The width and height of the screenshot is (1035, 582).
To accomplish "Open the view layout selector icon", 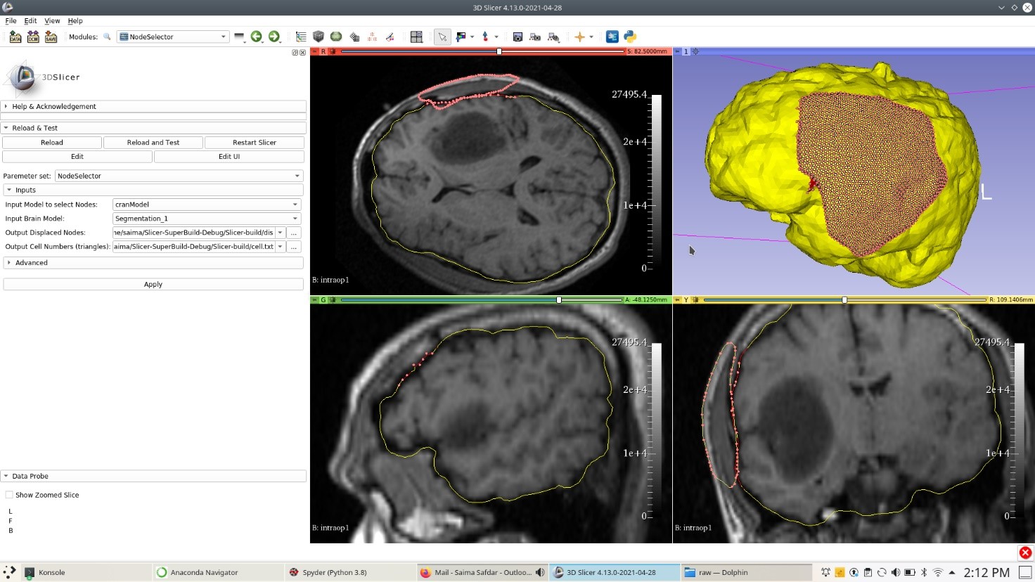I will [416, 37].
